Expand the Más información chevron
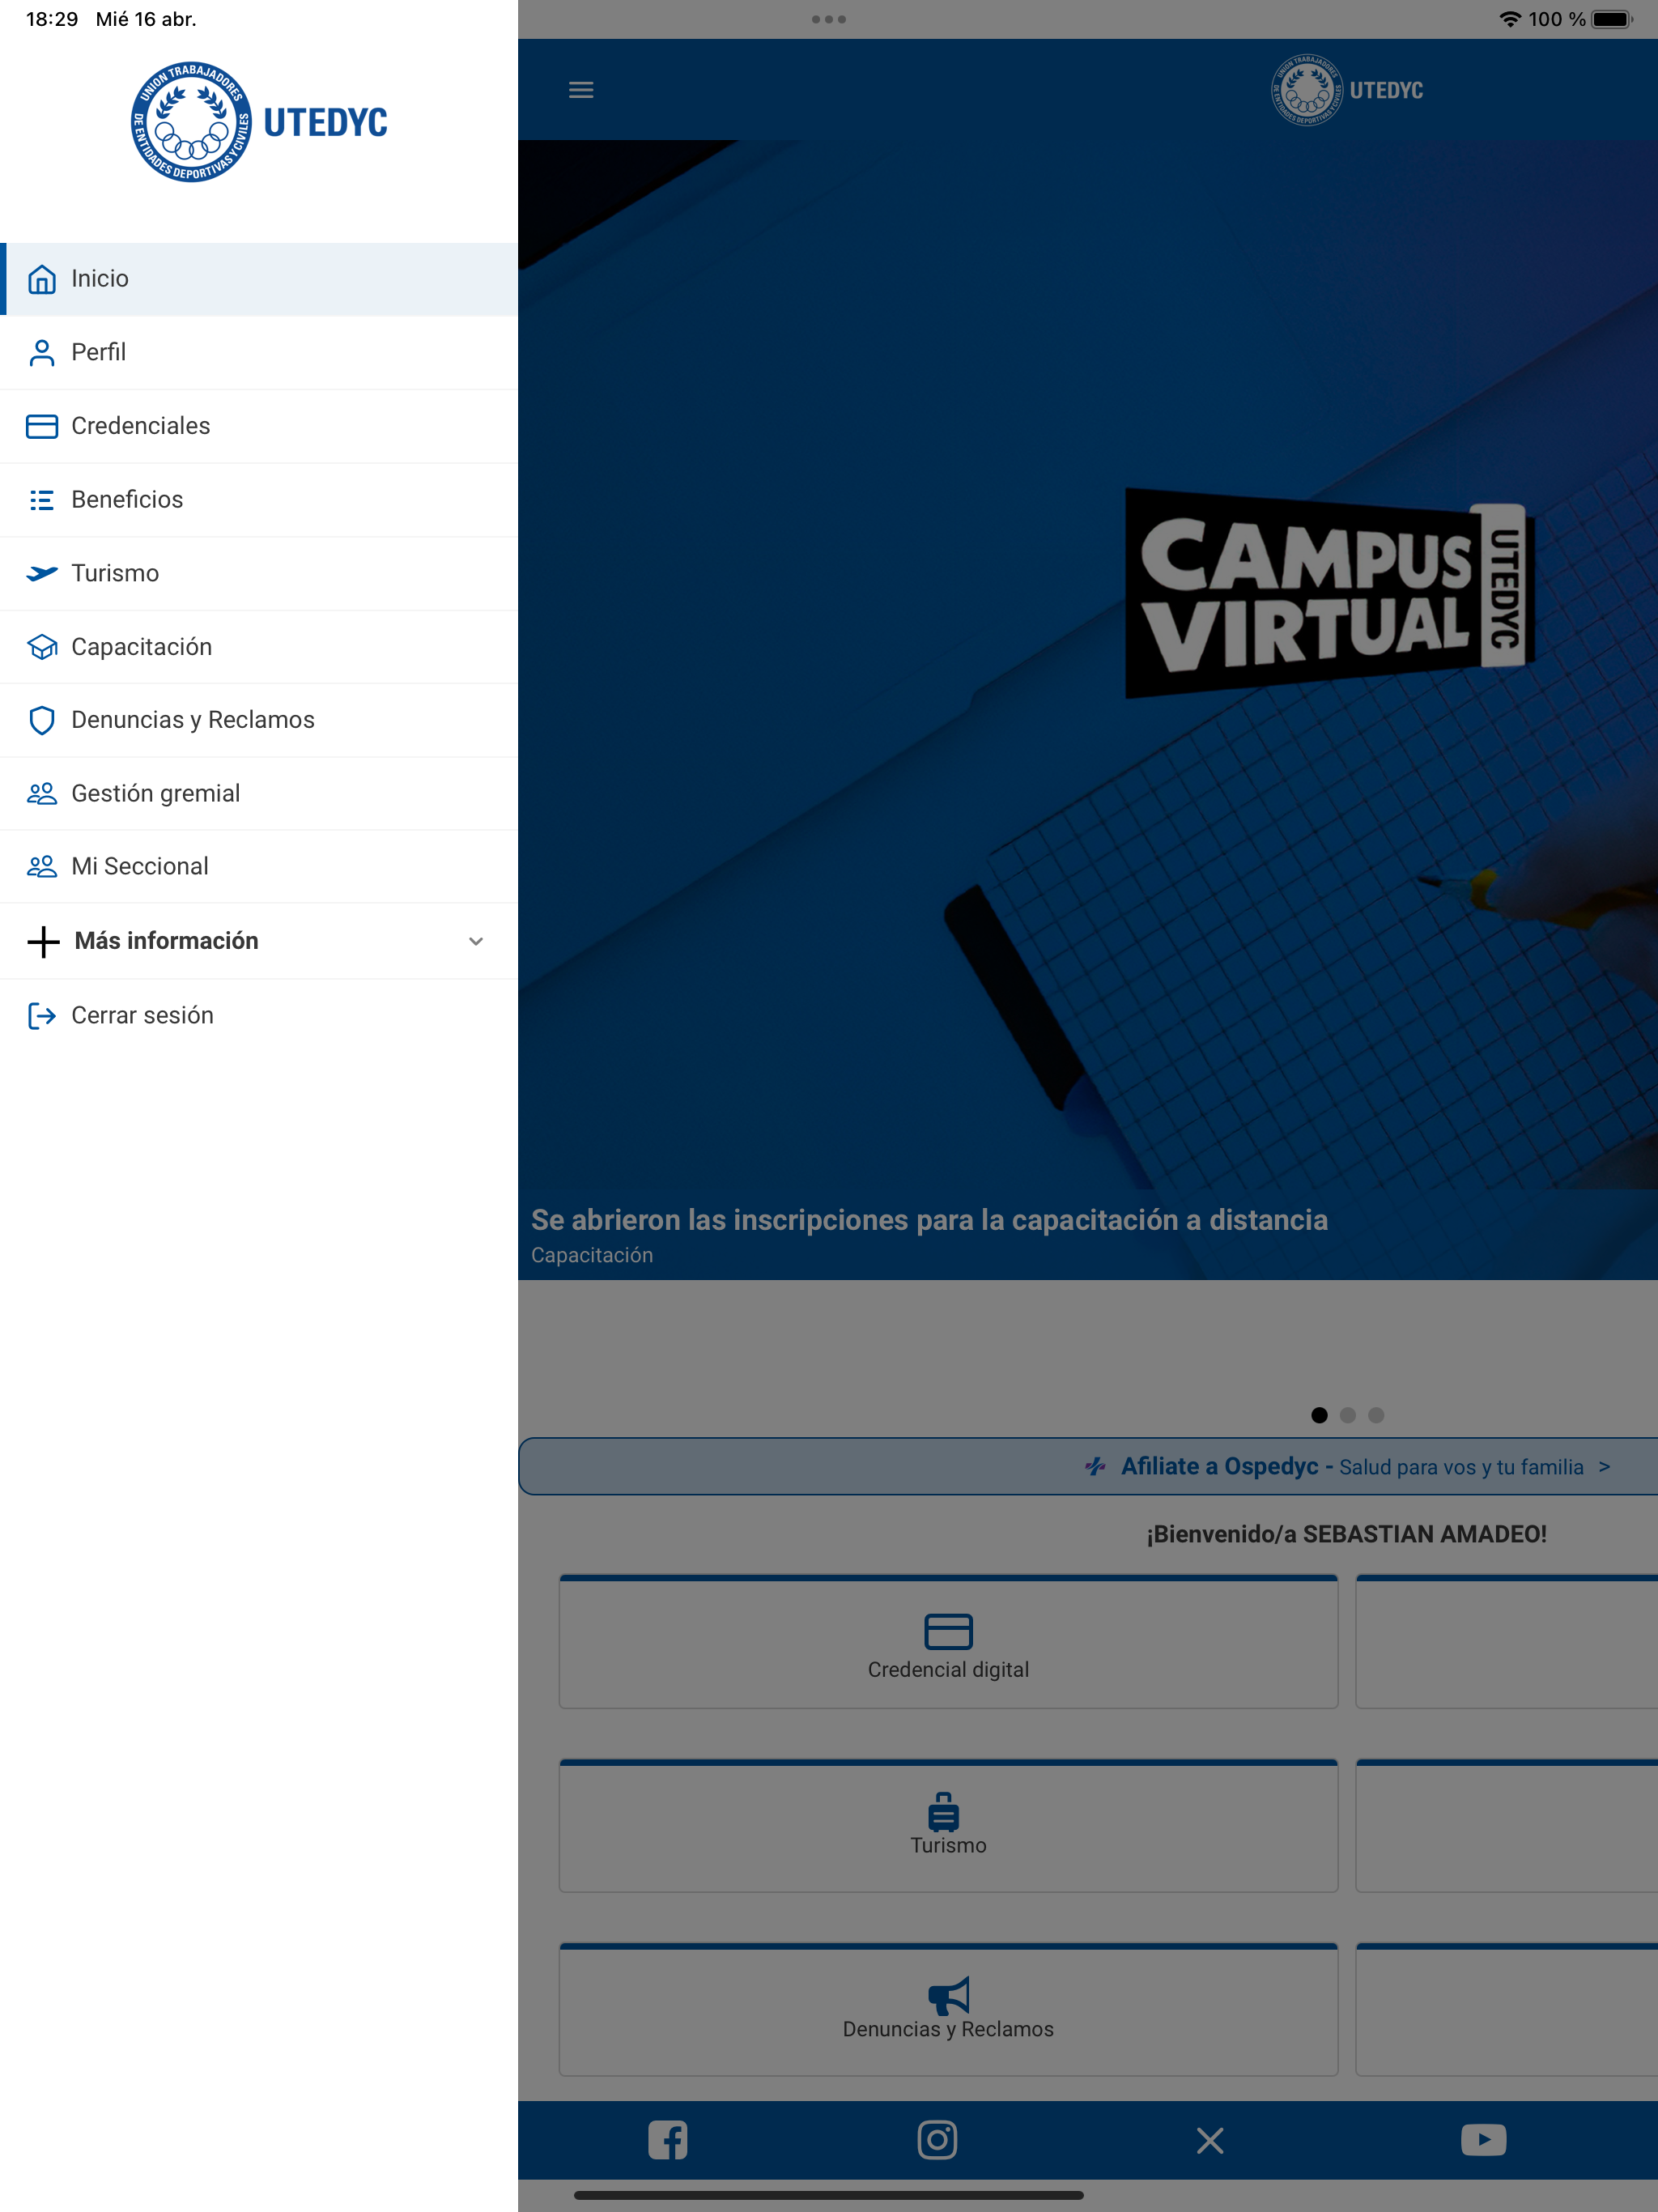Screen dimensions: 1658x2212 (x=476, y=942)
